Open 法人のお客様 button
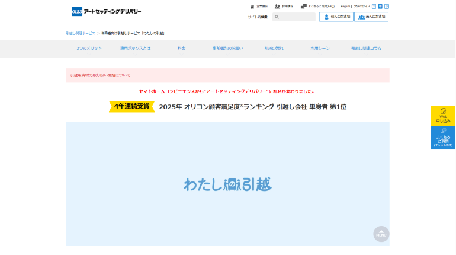Screen dimensions: 456x255 (x=371, y=17)
